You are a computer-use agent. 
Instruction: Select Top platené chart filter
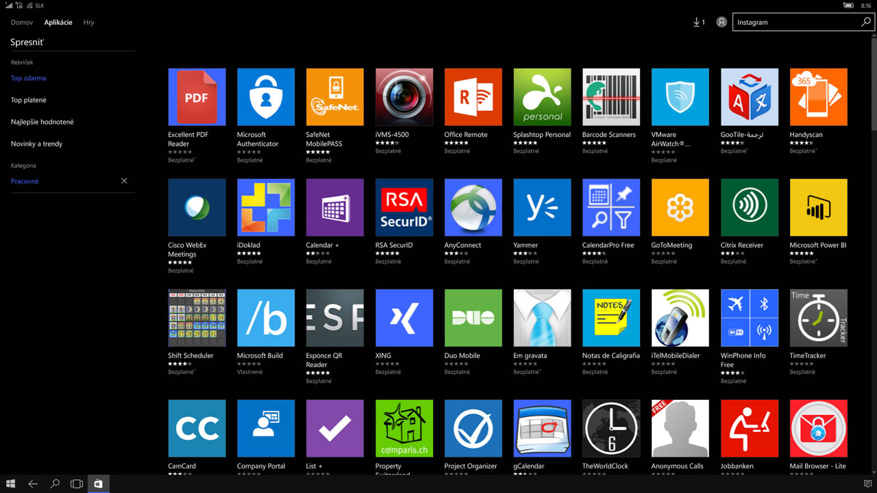pos(29,100)
